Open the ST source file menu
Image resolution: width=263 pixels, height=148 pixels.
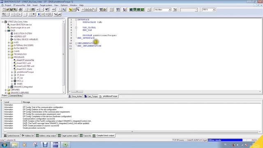19,5
